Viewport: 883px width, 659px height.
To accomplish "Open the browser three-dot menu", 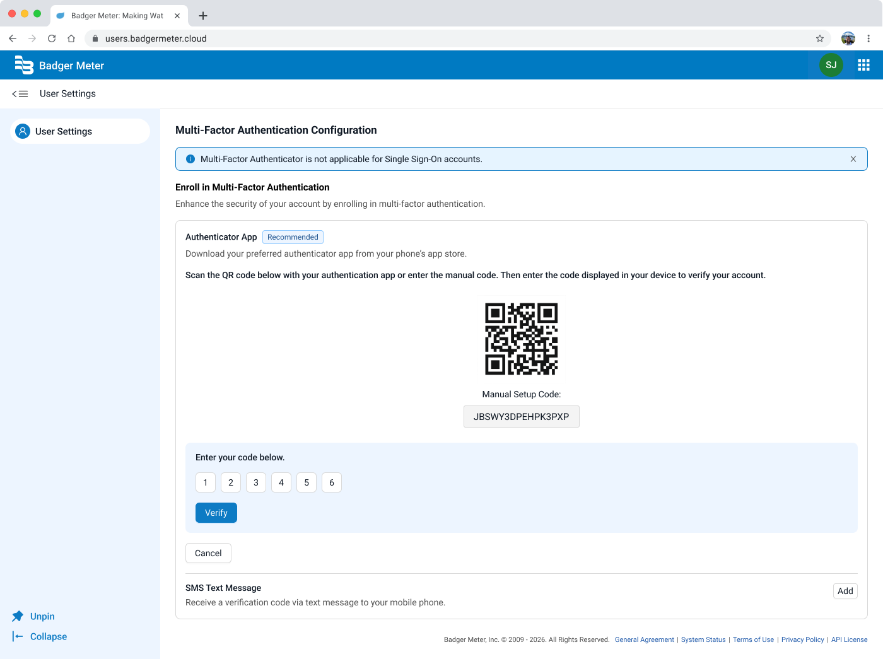I will pos(868,38).
